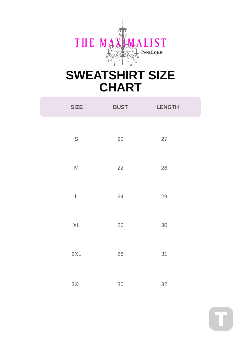Click the SIZE column header
Screen dimensions: 241x340
tap(77, 107)
